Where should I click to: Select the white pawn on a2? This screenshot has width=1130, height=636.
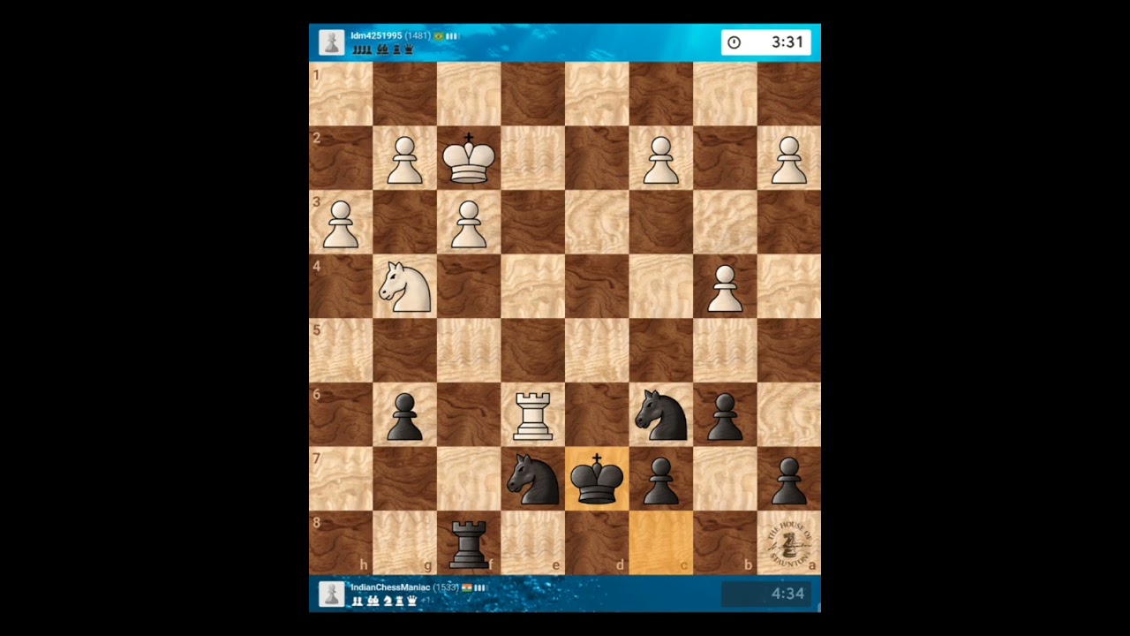788,160
